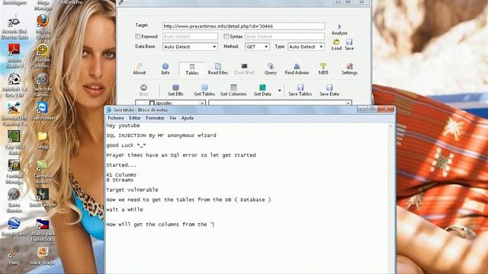This screenshot has width=488, height=274.
Task: Click the 'hey youtube' line in Notepad
Action: (123, 126)
